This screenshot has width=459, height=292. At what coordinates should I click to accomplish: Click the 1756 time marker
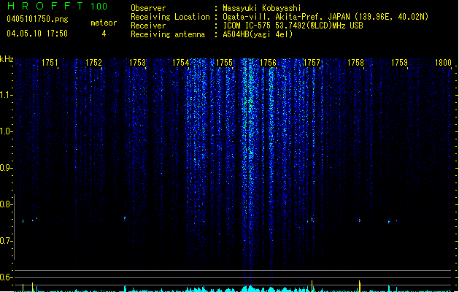268,63
